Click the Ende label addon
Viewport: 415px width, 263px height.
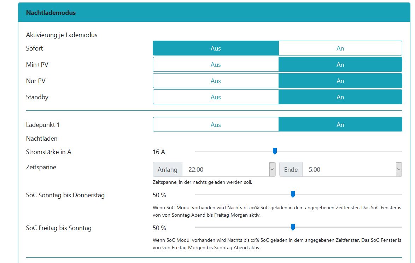click(x=291, y=170)
